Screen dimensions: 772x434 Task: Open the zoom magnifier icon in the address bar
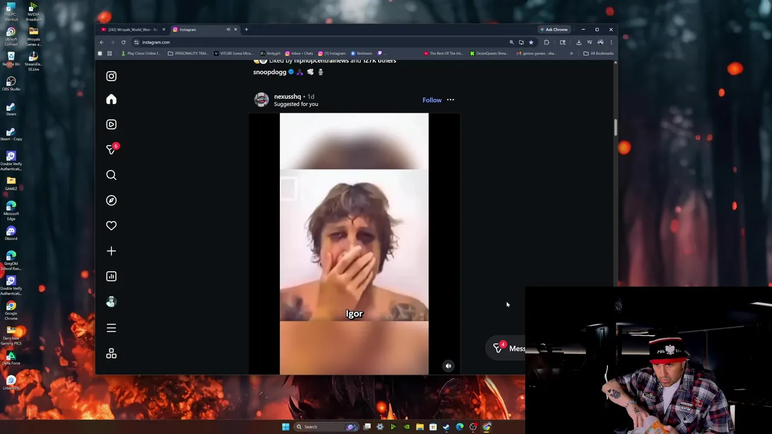(x=511, y=42)
